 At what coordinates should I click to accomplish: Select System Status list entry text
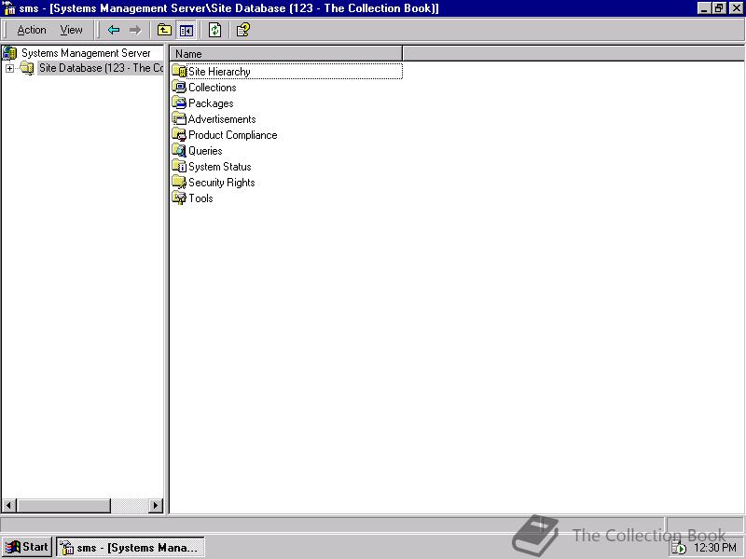(x=220, y=167)
